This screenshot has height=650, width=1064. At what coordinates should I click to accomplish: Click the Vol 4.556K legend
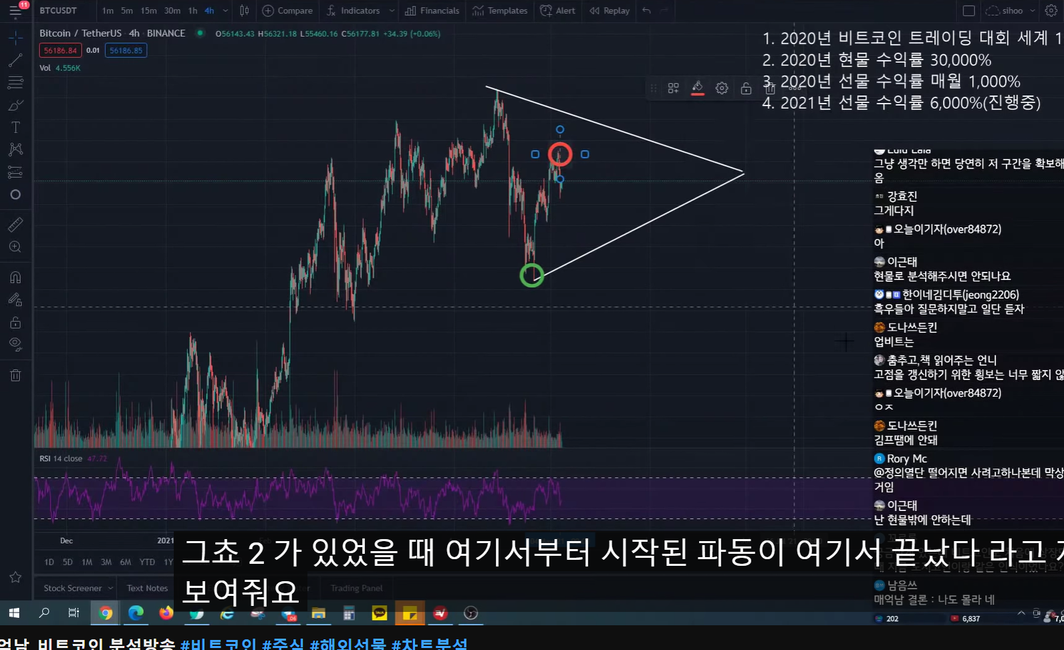[59, 68]
